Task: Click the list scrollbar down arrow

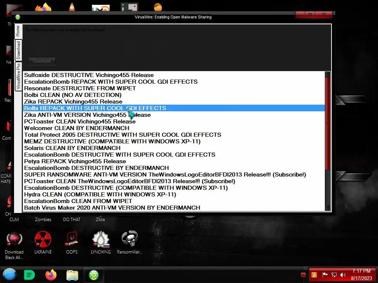Action: point(327,208)
